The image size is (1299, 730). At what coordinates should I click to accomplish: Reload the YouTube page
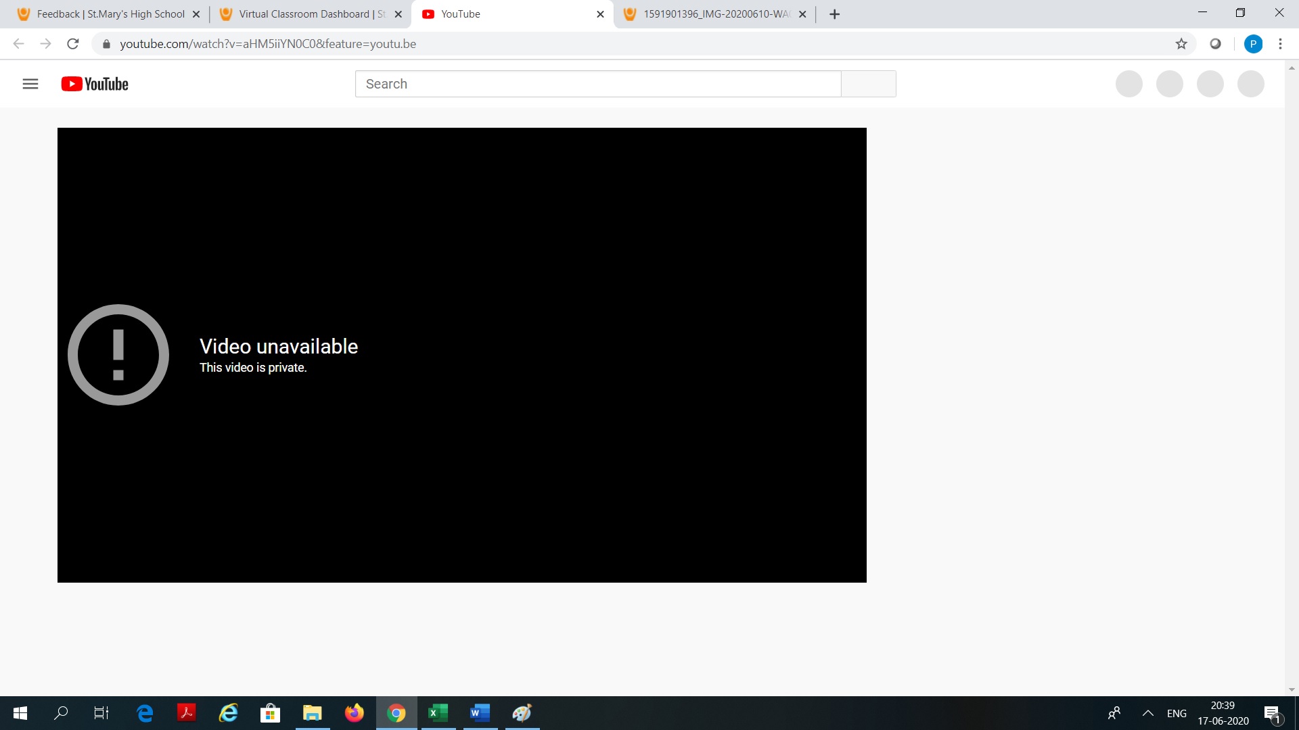(73, 44)
